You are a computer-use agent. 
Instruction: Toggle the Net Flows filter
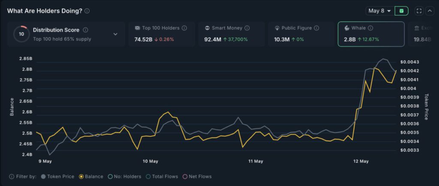[197, 177]
